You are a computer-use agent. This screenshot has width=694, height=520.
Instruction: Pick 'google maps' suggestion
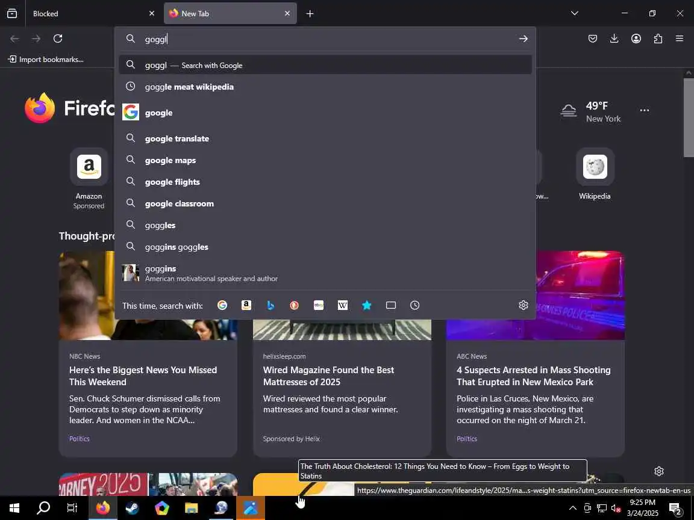pos(325,160)
